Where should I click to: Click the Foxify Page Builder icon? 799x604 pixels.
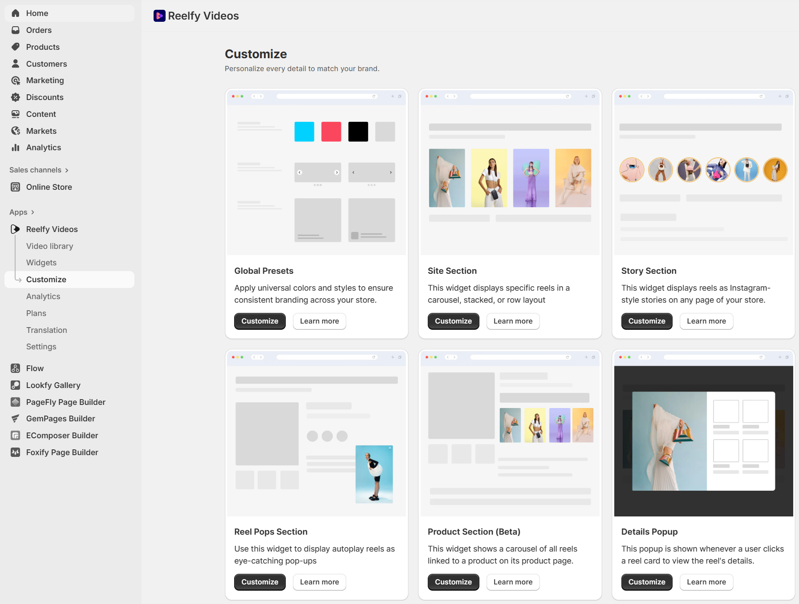16,452
